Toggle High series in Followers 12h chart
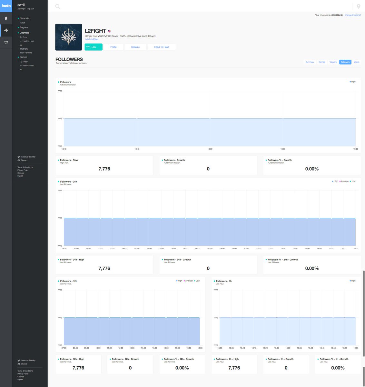 coord(180,281)
